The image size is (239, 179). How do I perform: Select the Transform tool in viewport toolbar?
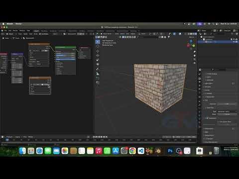[x=98, y=64]
